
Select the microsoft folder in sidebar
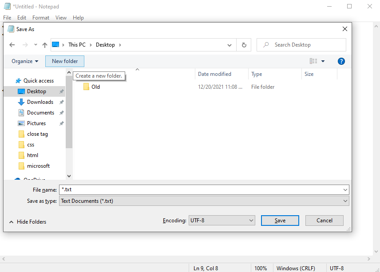point(35,166)
